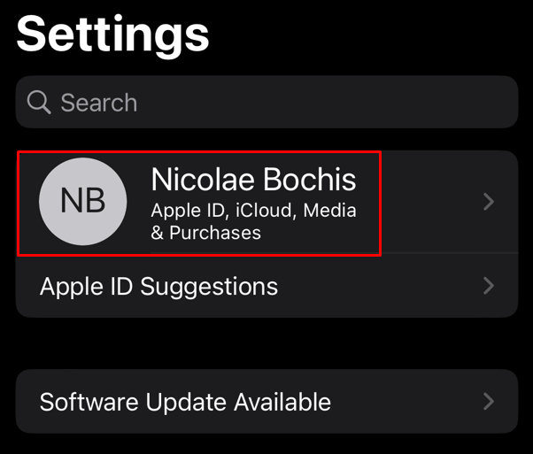Expand the Apple ID account details arrow
This screenshot has width=533, height=454.
tap(489, 202)
